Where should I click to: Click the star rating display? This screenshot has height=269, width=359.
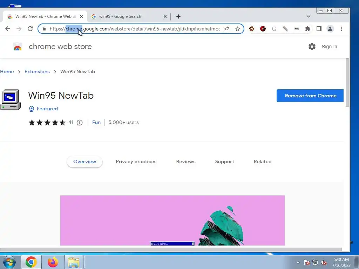[47, 123]
